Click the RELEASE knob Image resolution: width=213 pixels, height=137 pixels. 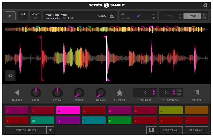coord(101,93)
